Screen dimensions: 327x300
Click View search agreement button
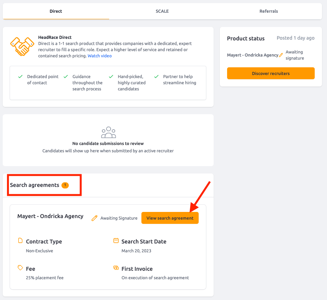click(x=170, y=218)
